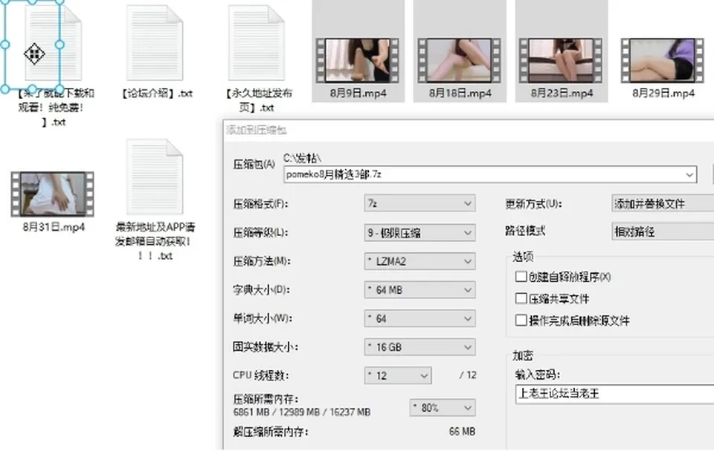Open the 压缩格式 dropdown showing 7z
Image resolution: width=714 pixels, height=451 pixels.
coord(419,204)
